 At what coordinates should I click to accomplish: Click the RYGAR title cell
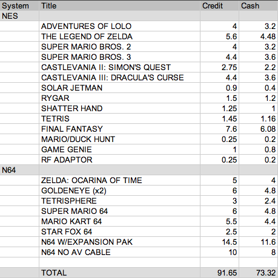click(x=119, y=98)
